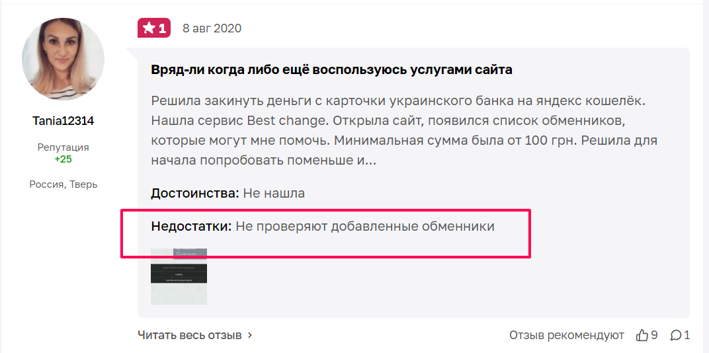The height and width of the screenshot is (353, 709).
Task: Click the +25 reputation value
Action: (x=63, y=159)
